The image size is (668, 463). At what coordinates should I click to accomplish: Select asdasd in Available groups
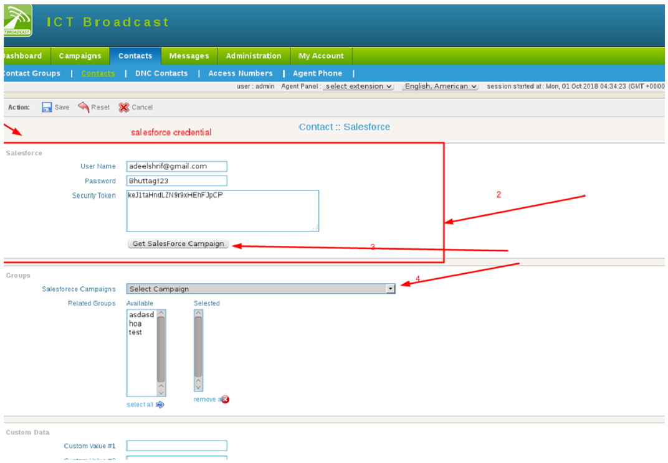tap(141, 315)
